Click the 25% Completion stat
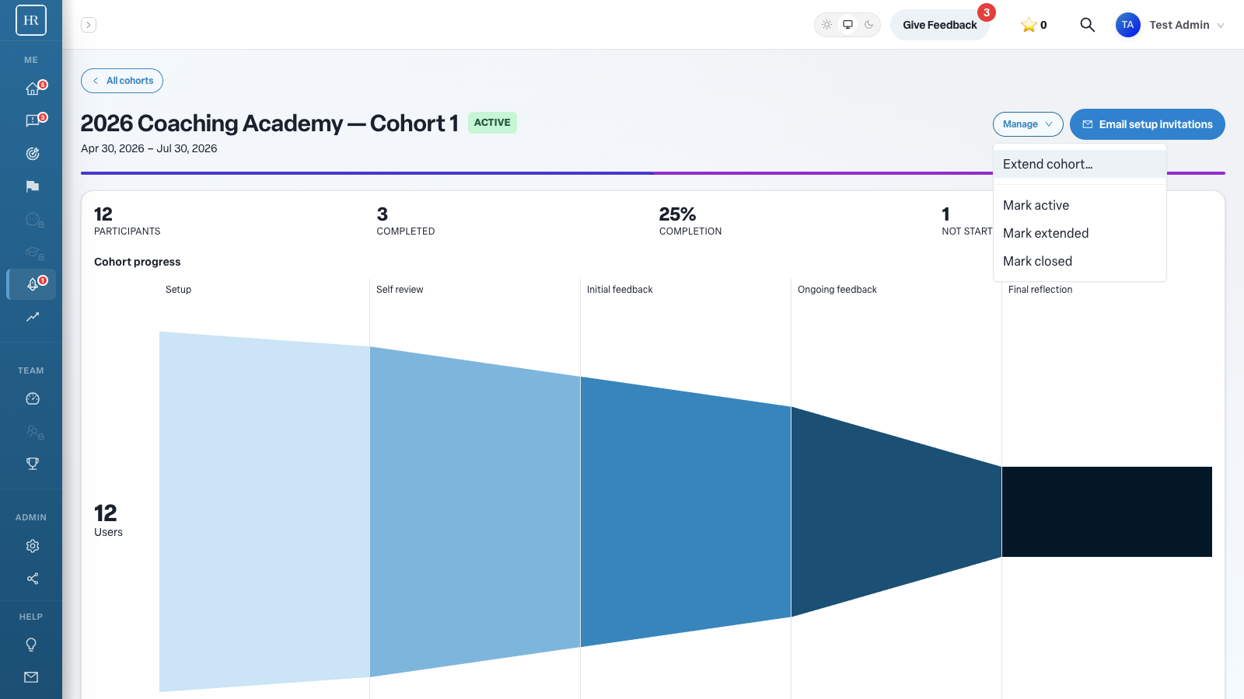1244x699 pixels. pos(690,221)
